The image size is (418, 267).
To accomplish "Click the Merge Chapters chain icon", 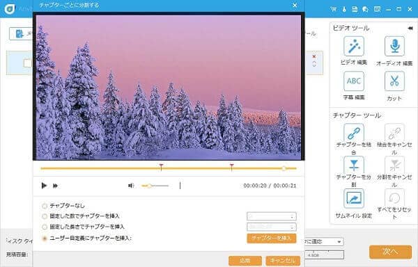I will (354, 132).
